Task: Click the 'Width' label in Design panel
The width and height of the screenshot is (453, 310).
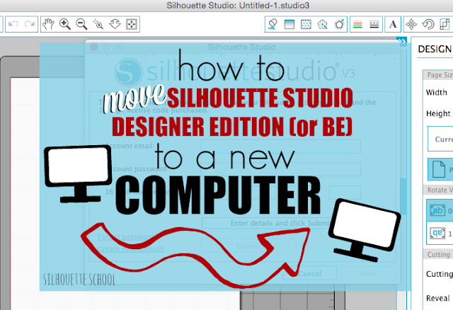Action: [436, 93]
